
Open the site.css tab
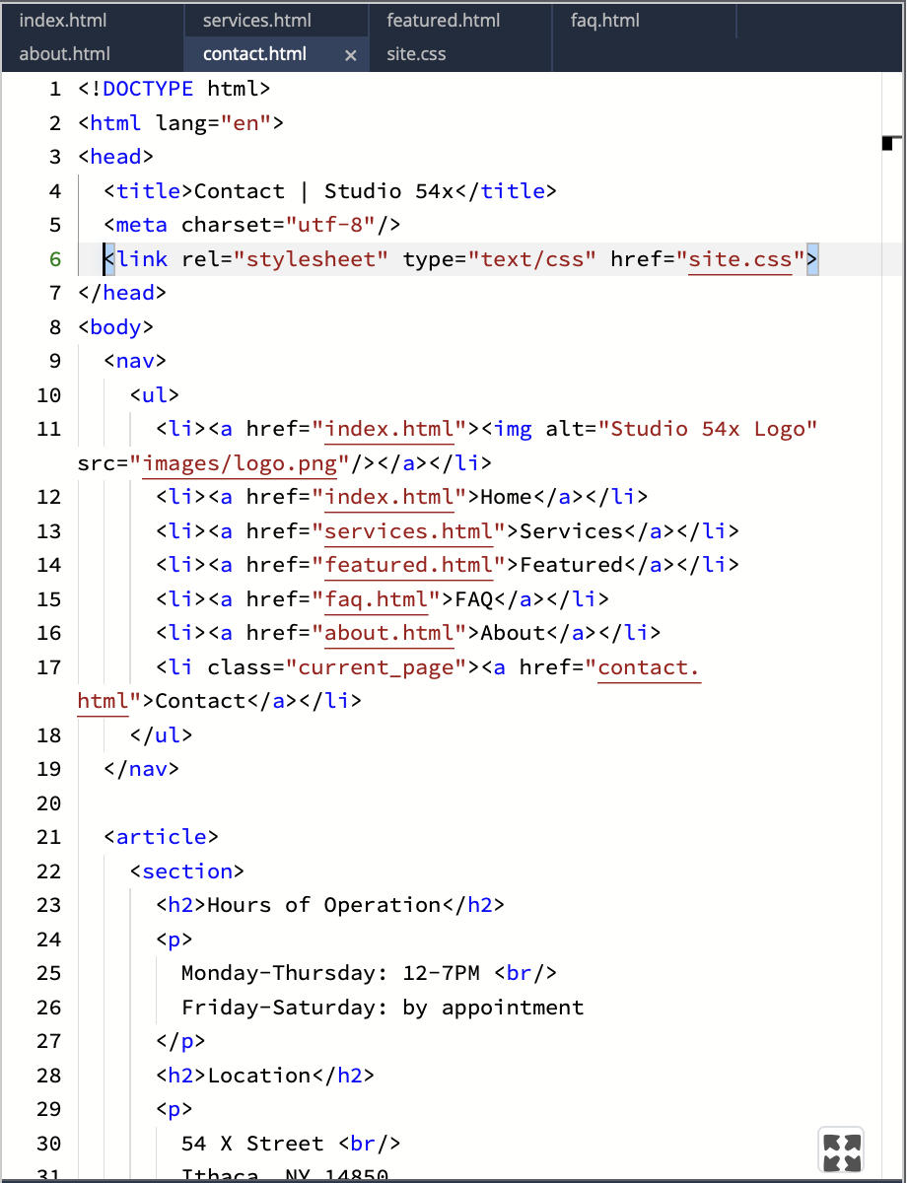pyautogui.click(x=460, y=54)
